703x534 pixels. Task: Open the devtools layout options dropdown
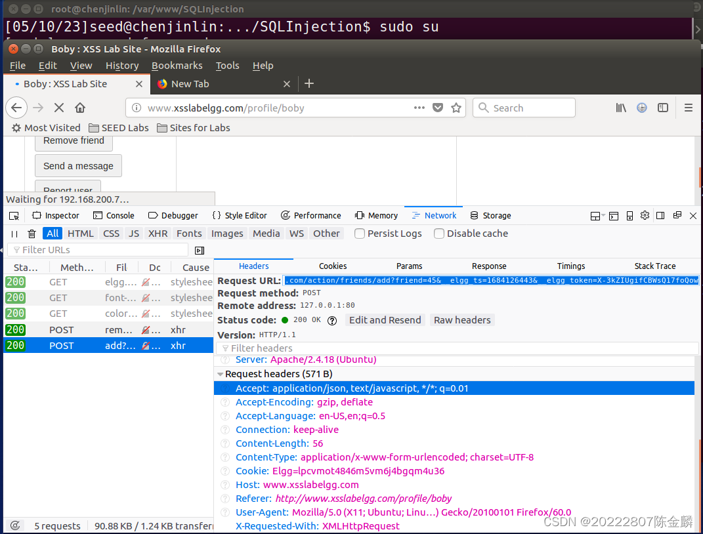point(597,216)
